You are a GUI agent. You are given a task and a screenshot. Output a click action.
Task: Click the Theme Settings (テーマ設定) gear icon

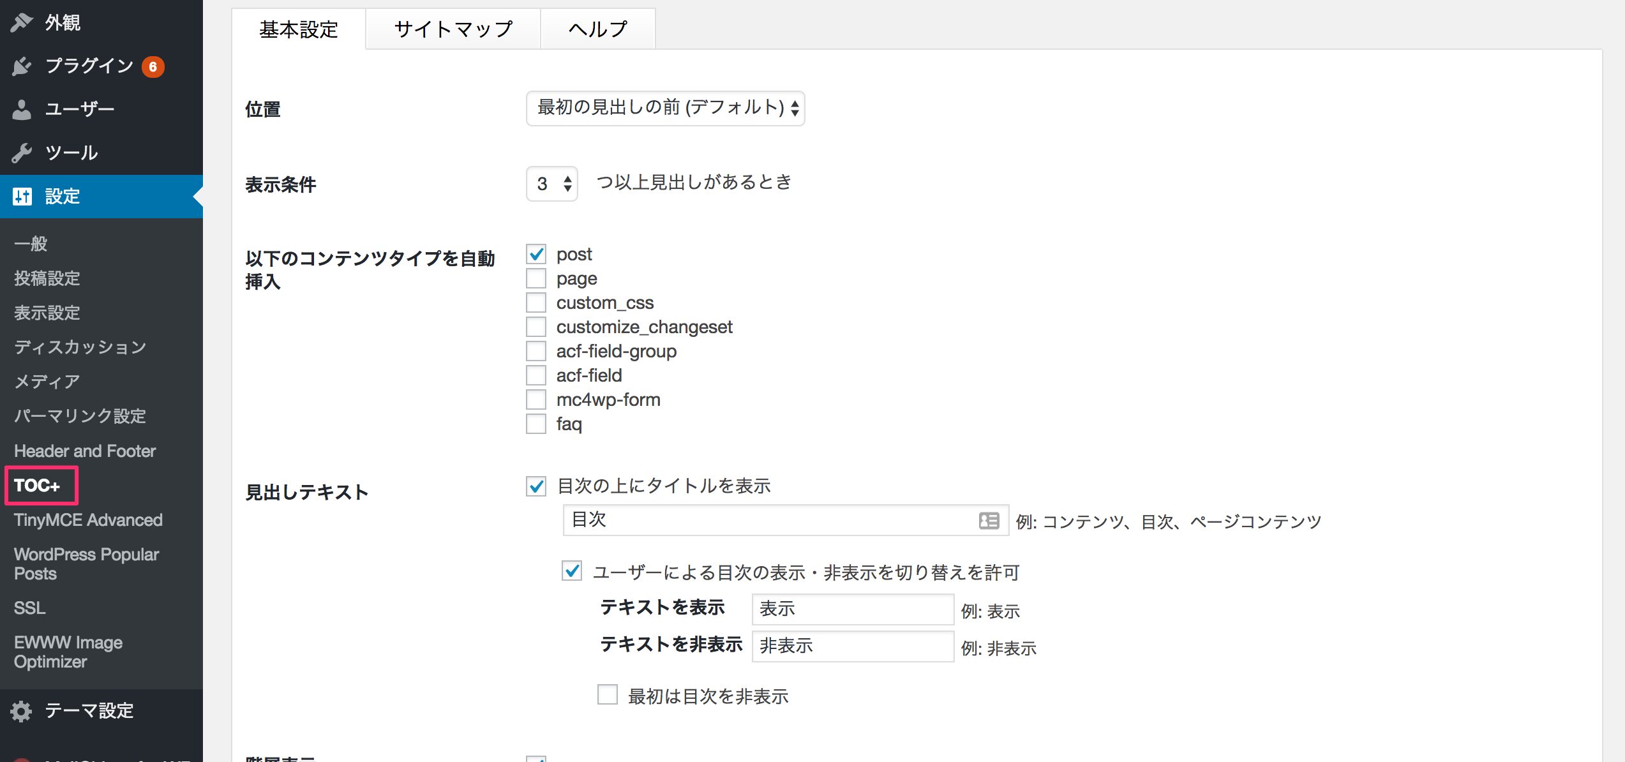(22, 710)
